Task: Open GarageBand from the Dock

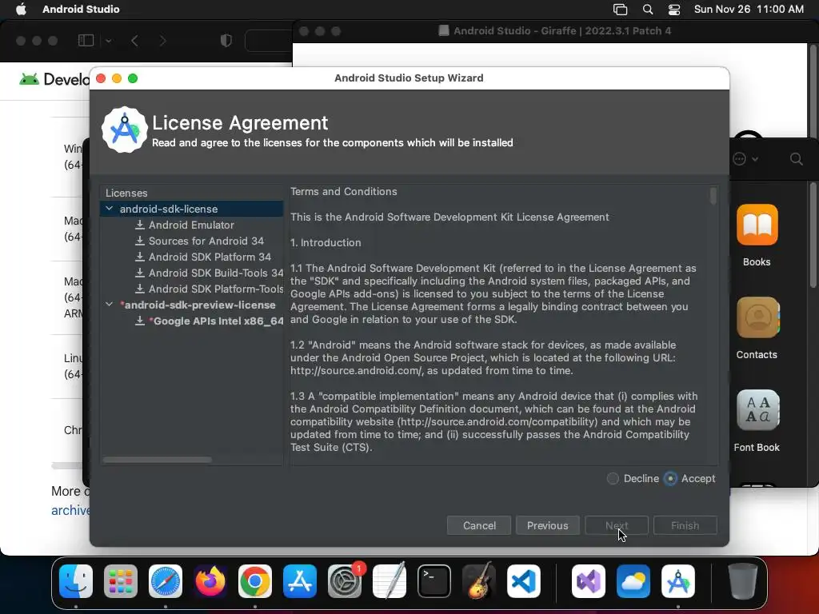Action: [x=479, y=581]
